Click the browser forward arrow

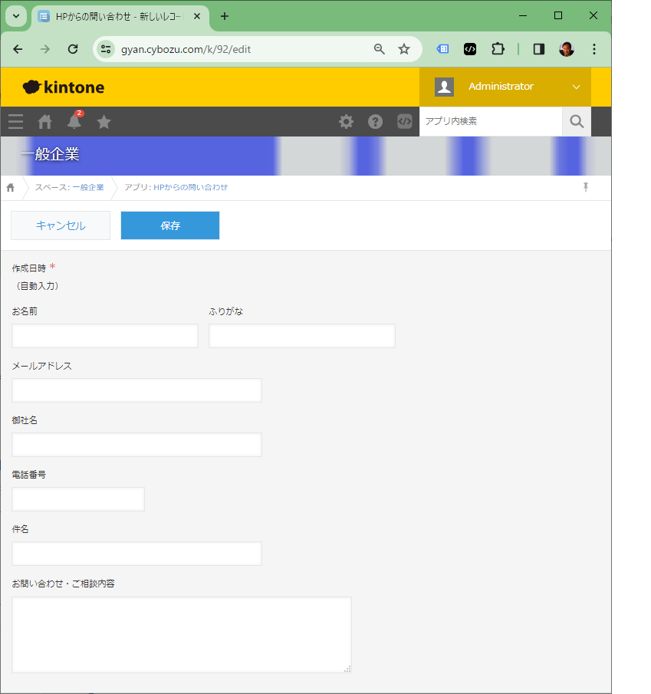[45, 49]
